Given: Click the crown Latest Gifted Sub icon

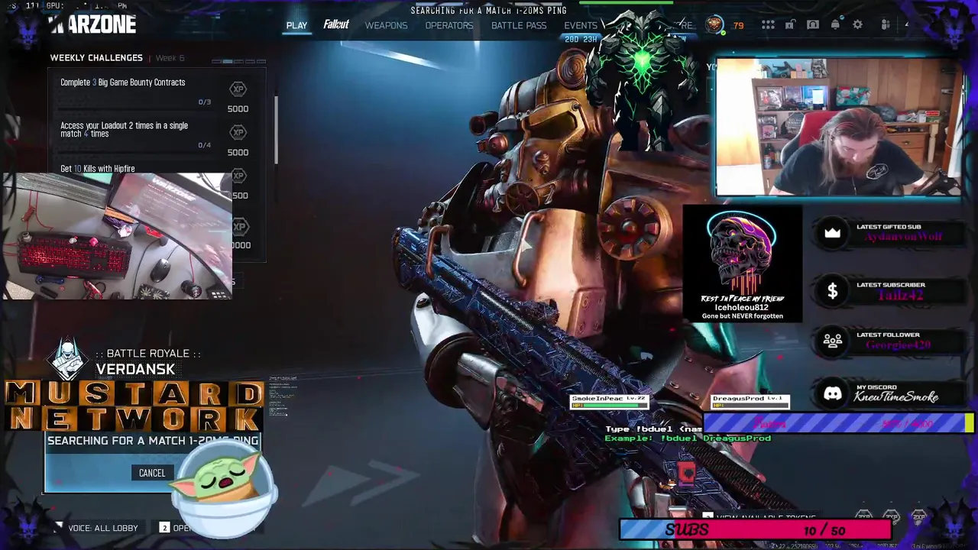Looking at the screenshot, I should 832,233.
